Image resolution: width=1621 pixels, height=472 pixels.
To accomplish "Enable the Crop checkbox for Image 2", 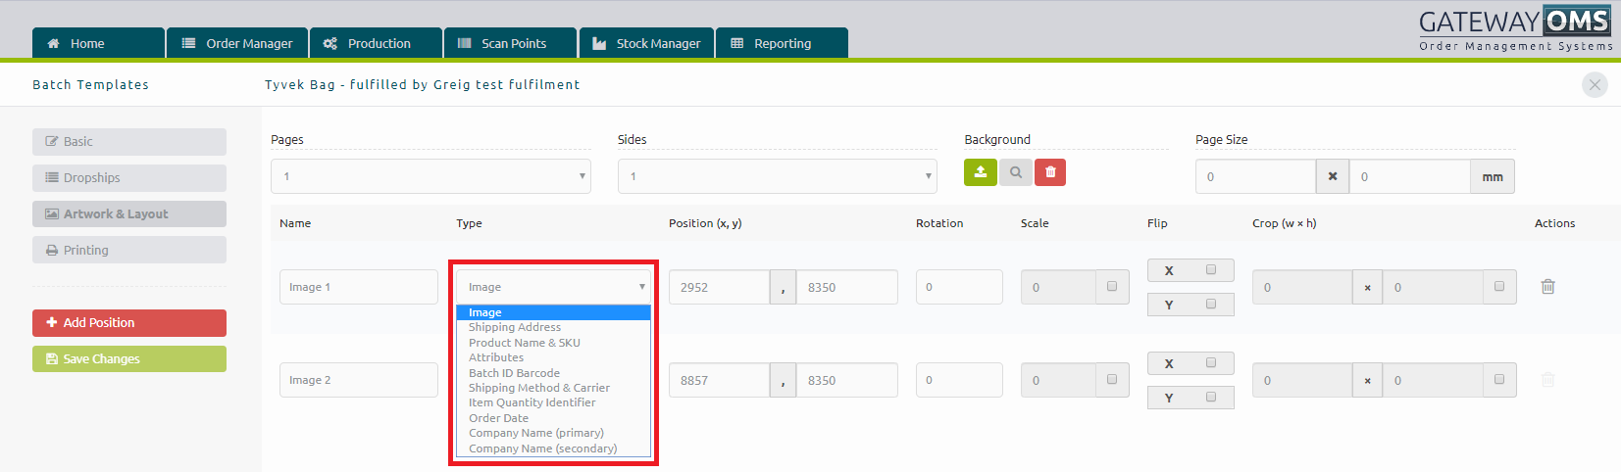I will 1499,379.
